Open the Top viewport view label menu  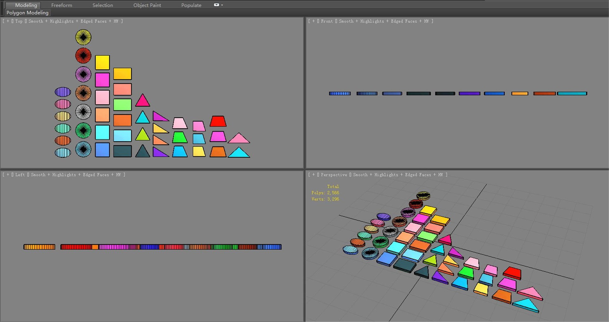(x=19, y=21)
